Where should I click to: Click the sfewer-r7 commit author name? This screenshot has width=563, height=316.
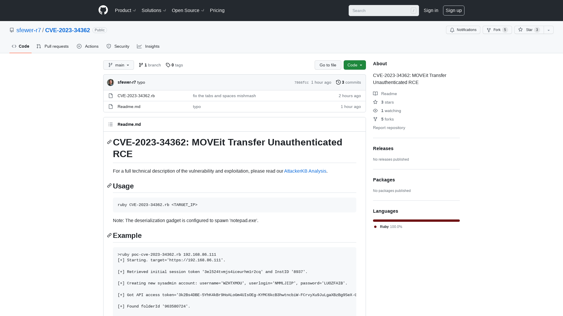click(127, 82)
